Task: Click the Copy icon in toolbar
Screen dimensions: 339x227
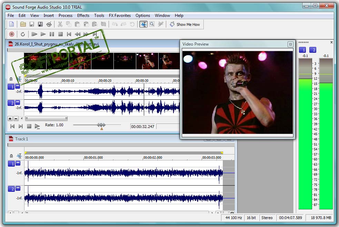Action: (69, 24)
